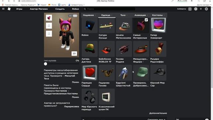Open the Сервисы Яндекса bookmark dropdown
Viewport: 213px width, 120px height.
28,5
